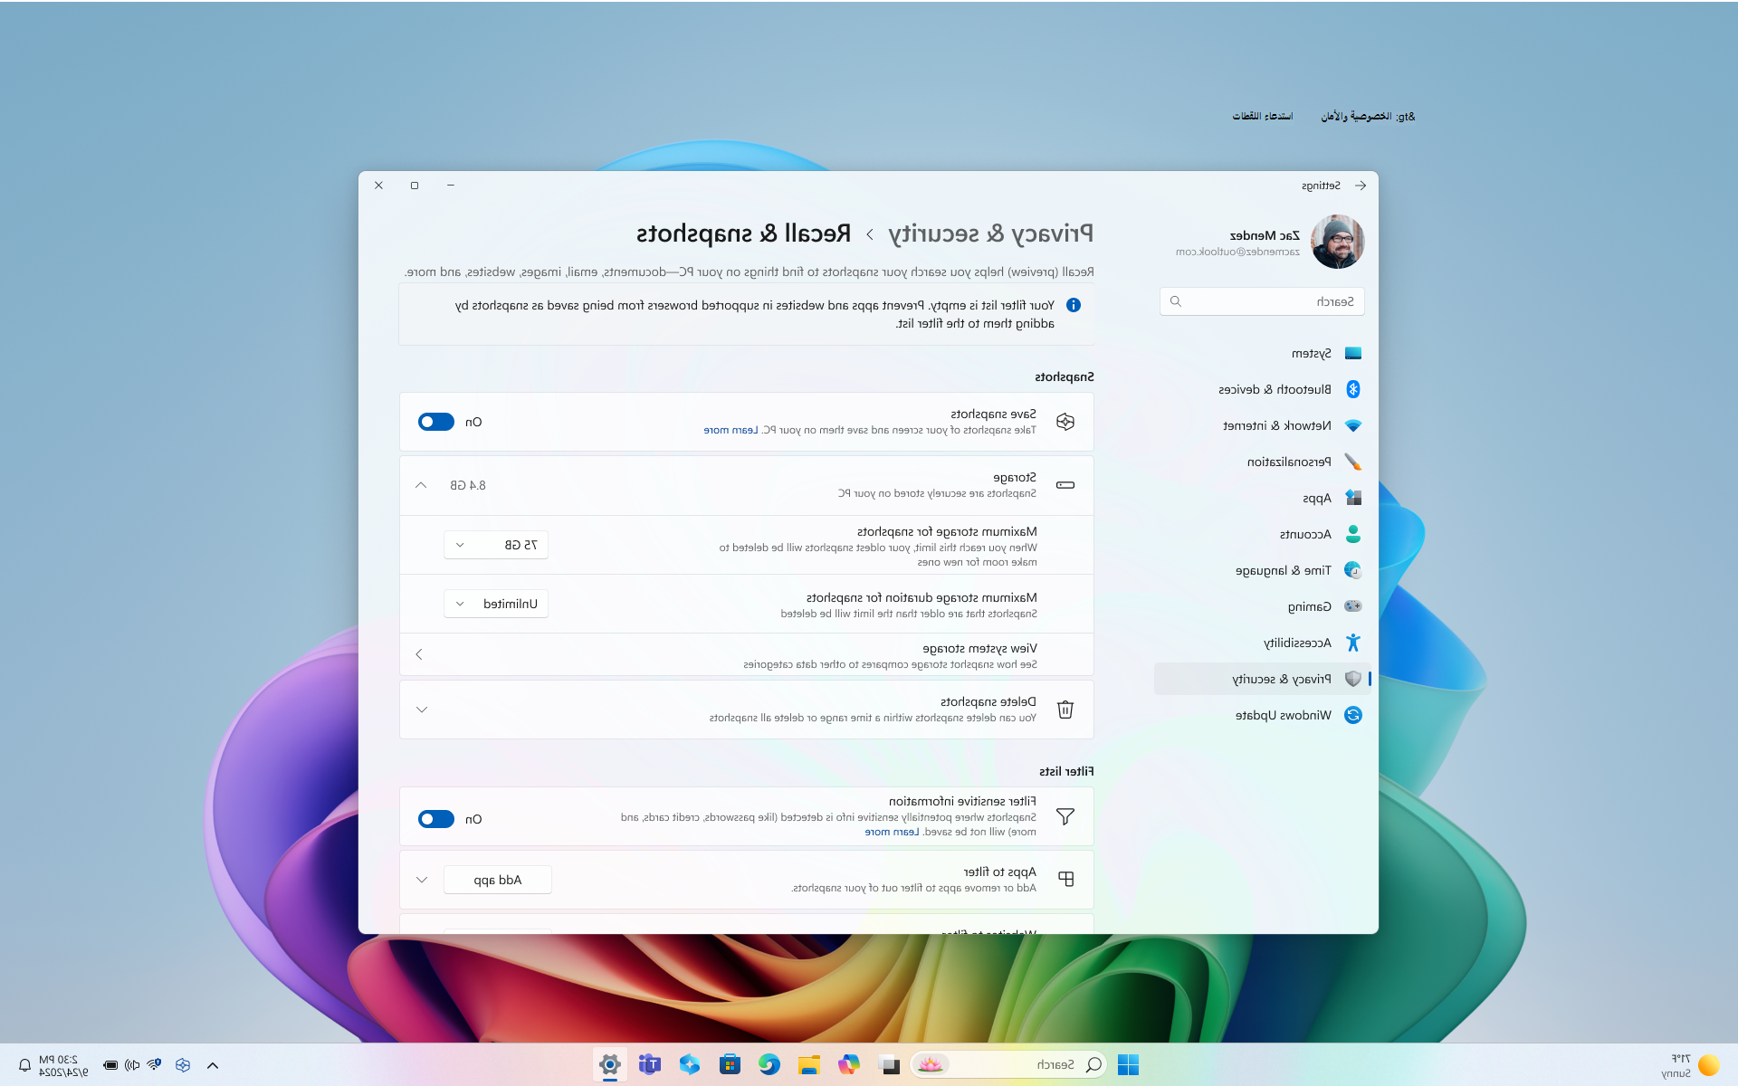Image resolution: width=1738 pixels, height=1086 pixels.
Task: Click the funnel icon for Filter sensitive information
Action: (1065, 816)
